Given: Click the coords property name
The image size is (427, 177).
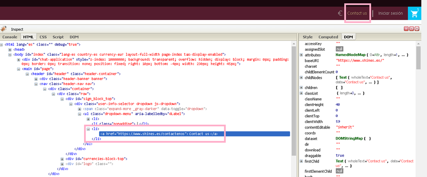Looking at the screenshot, I should tap(310, 133).
